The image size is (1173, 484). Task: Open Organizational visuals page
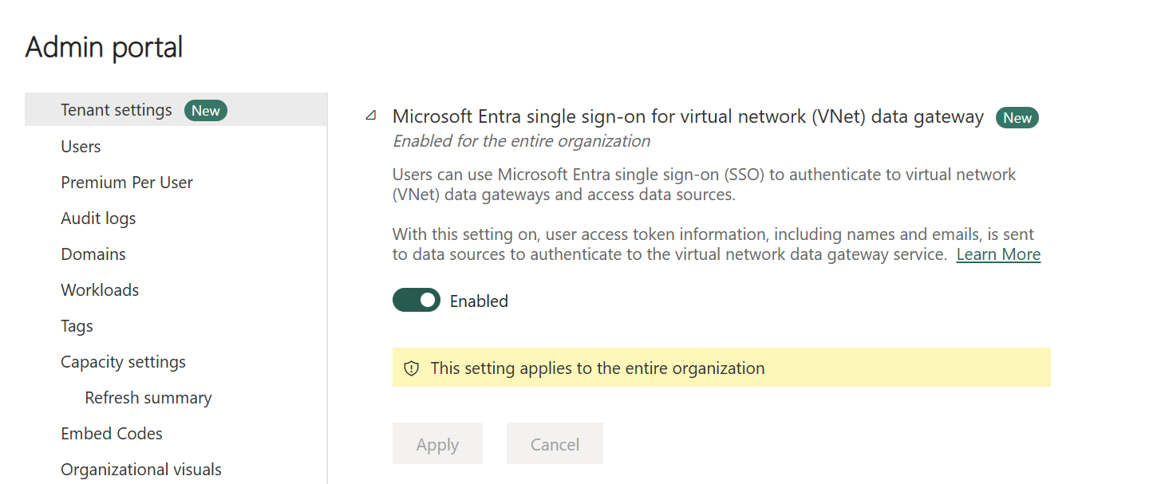(x=141, y=470)
